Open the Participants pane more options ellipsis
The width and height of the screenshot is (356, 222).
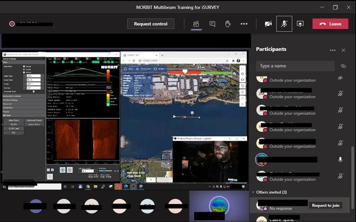click(x=333, y=50)
